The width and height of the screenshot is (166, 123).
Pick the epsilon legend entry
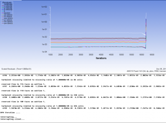[8, 13]
